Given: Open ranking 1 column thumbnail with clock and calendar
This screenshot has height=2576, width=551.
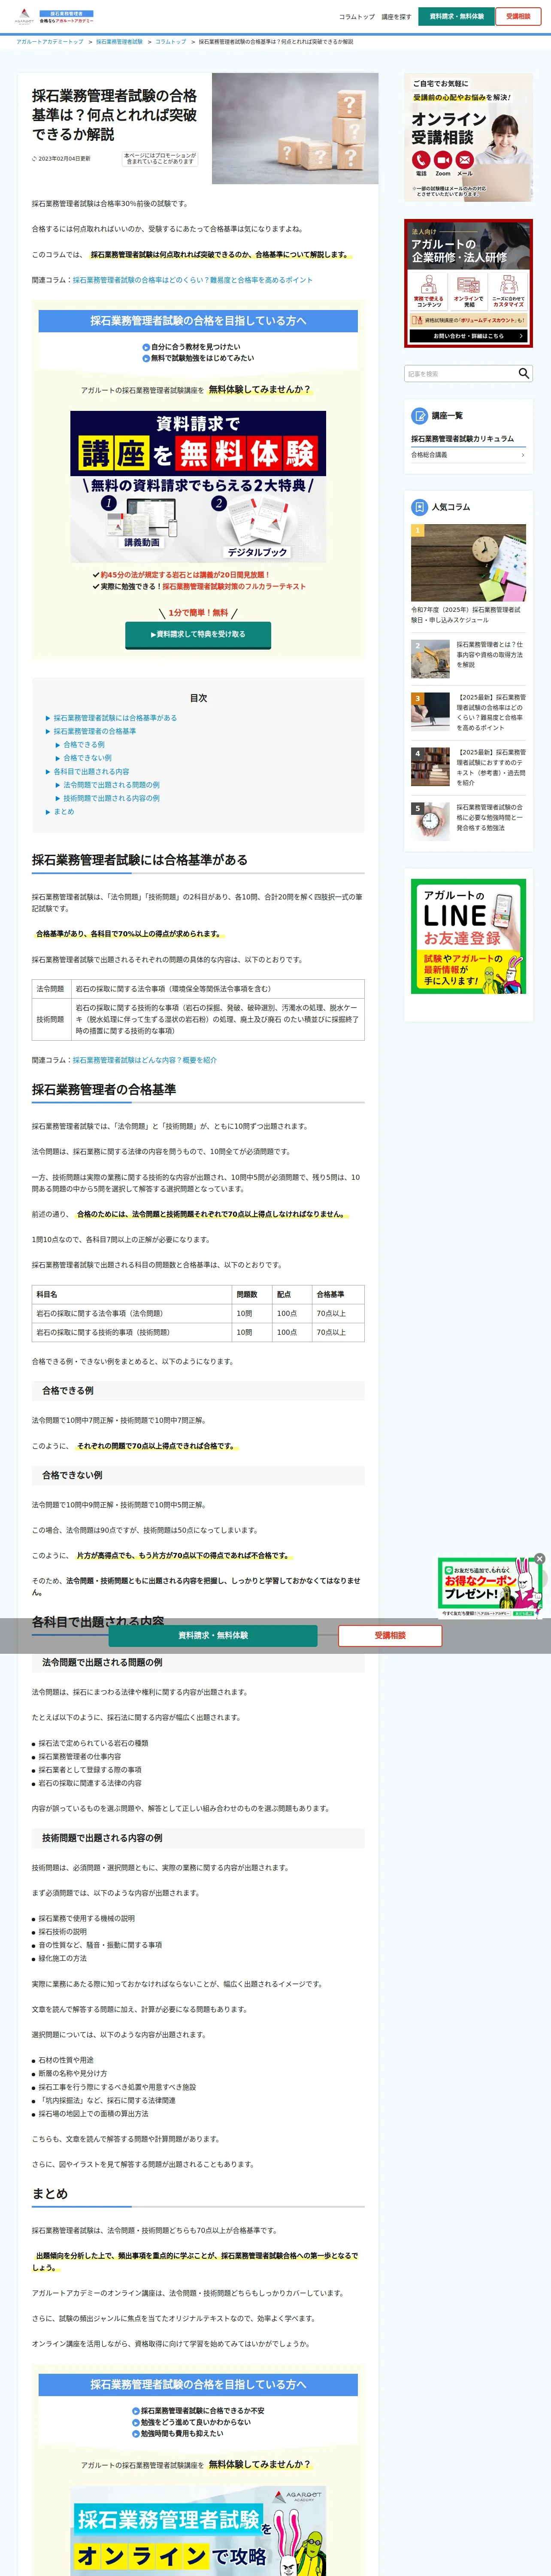Looking at the screenshot, I should tap(468, 562).
